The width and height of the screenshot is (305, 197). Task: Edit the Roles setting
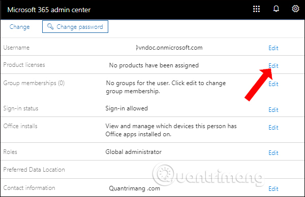coord(273,152)
